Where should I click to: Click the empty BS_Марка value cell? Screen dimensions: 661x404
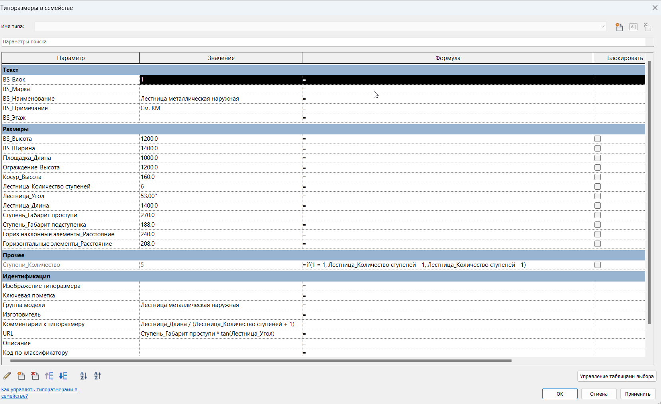pyautogui.click(x=221, y=89)
